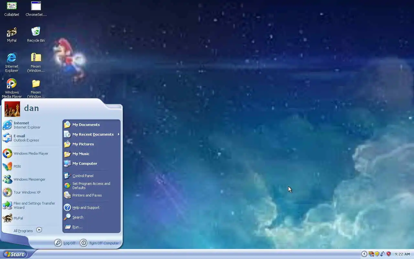Select the Internet Explorer desktop icon
The height and width of the screenshot is (259, 414).
point(12,62)
